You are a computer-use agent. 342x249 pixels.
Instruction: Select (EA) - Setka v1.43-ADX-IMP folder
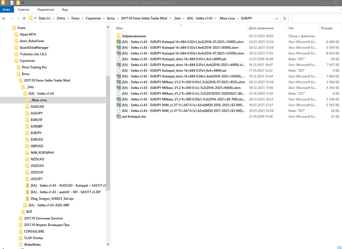tap(49, 205)
